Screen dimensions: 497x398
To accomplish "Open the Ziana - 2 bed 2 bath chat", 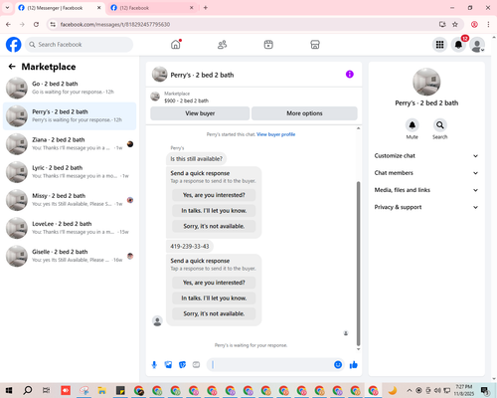I will (70, 144).
